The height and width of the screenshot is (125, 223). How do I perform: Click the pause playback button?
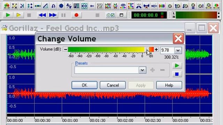[x=63, y=15]
